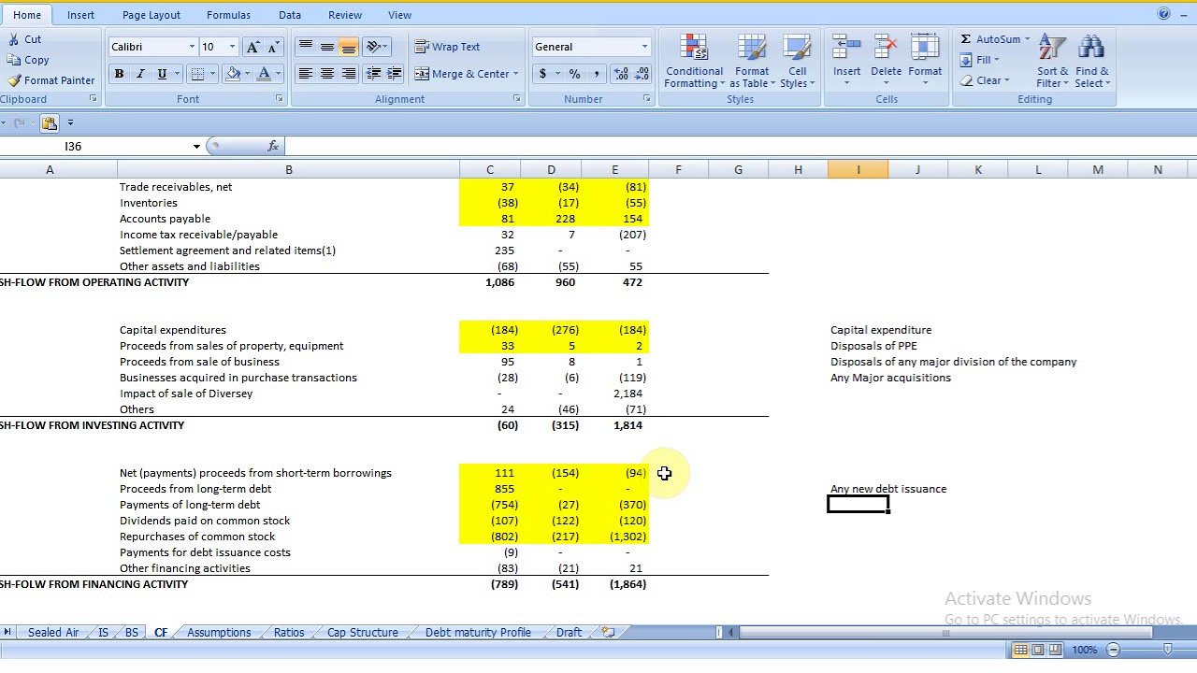This screenshot has width=1197, height=673.
Task: Click the Insert cells icon
Action: (846, 48)
